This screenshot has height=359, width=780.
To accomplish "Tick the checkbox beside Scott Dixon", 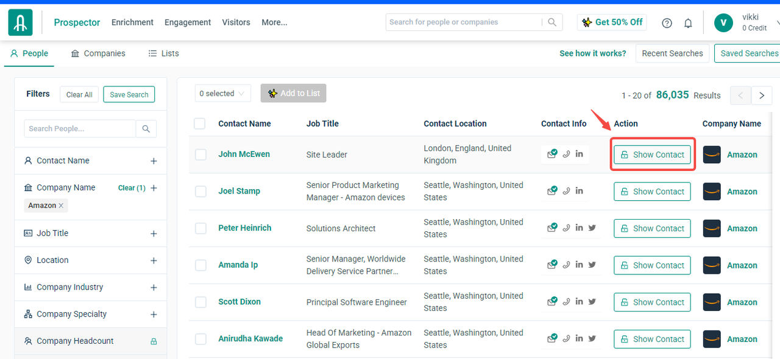I will [x=200, y=302].
